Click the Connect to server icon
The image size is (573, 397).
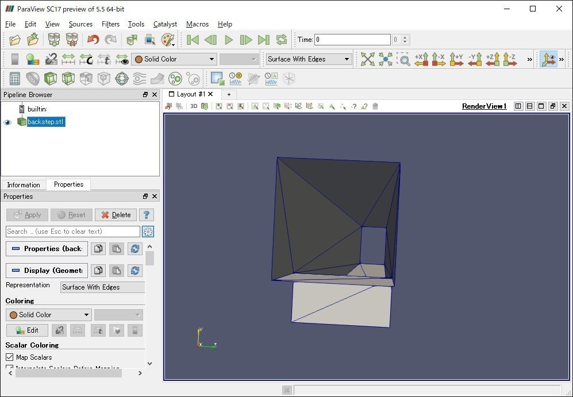pyautogui.click(x=54, y=40)
